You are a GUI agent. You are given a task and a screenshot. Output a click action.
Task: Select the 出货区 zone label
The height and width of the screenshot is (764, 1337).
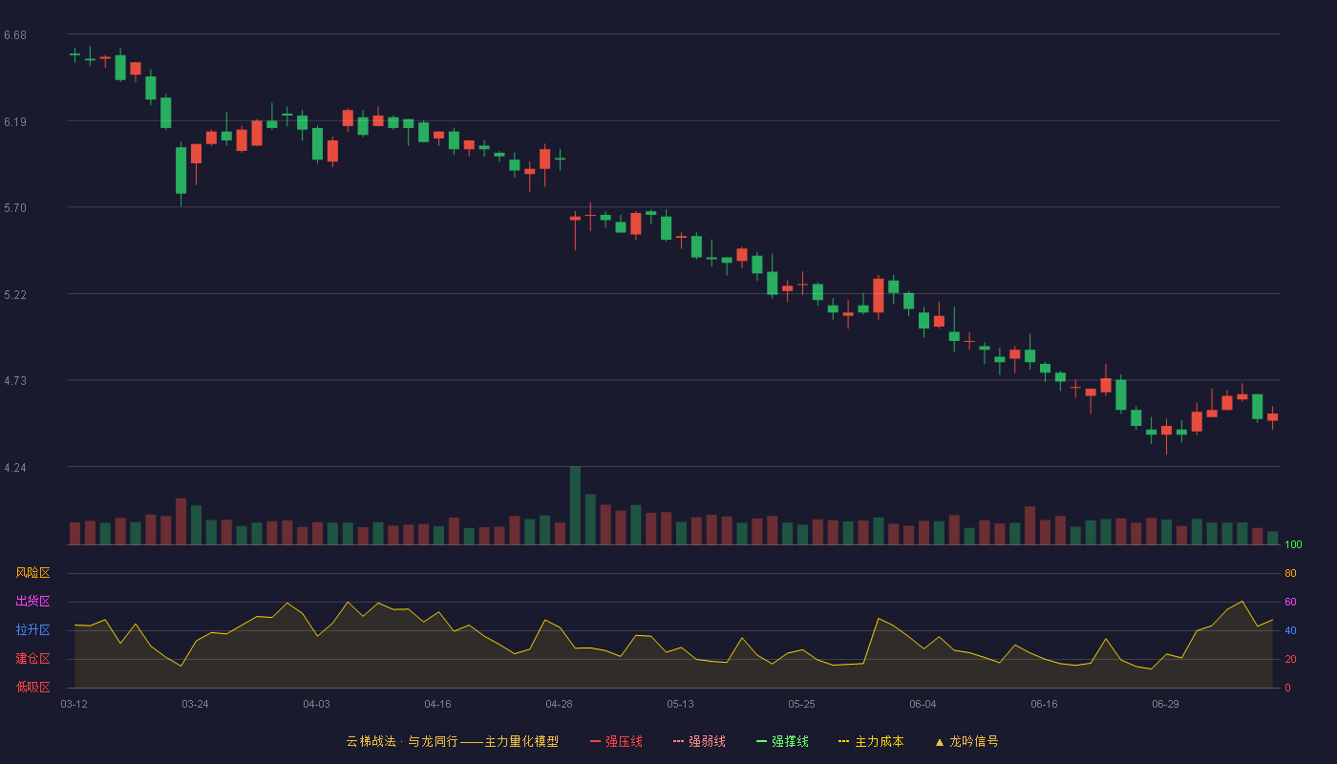click(x=32, y=602)
